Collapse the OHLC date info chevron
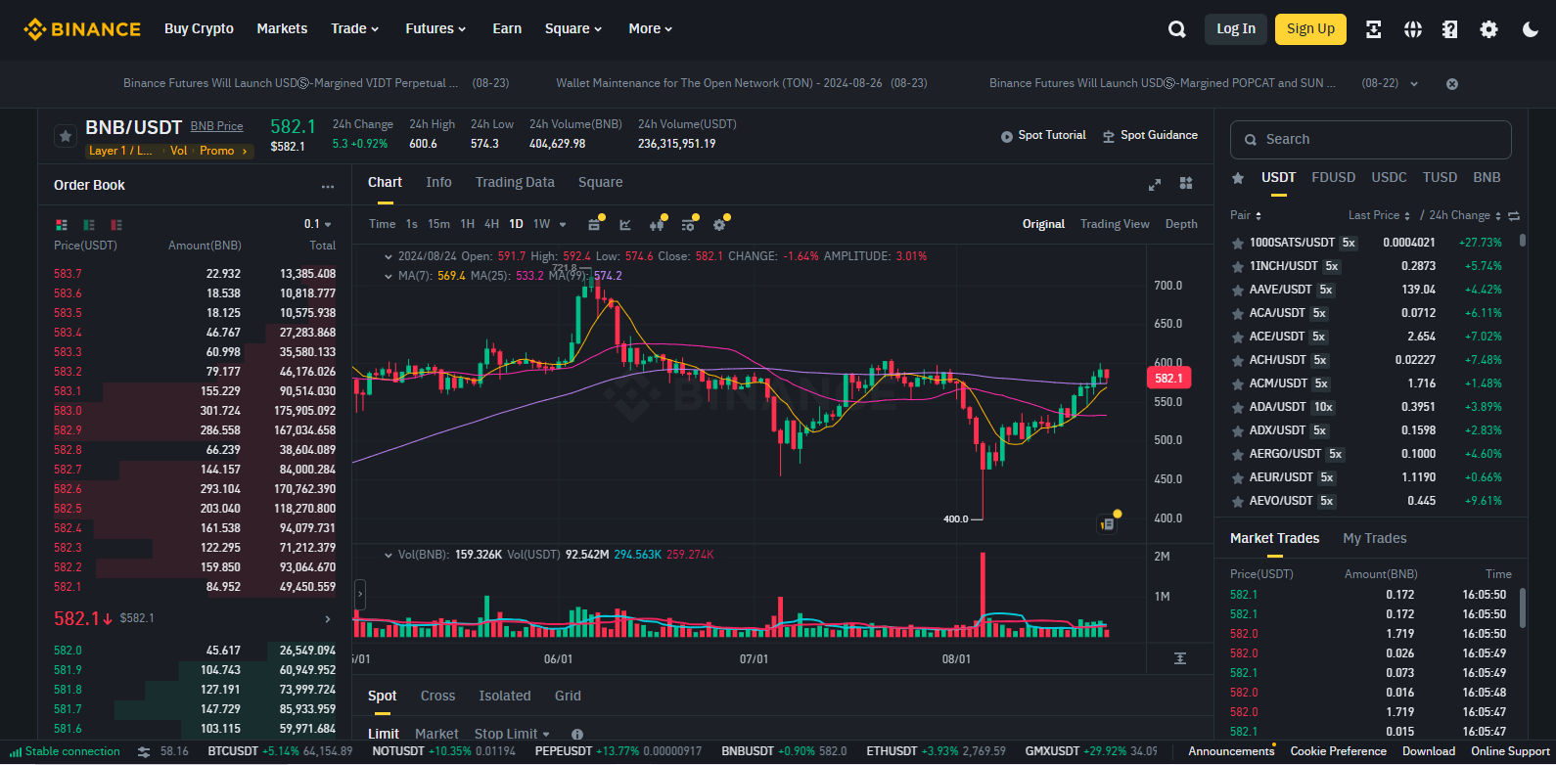Image resolution: width=1556 pixels, height=765 pixels. pos(389,256)
